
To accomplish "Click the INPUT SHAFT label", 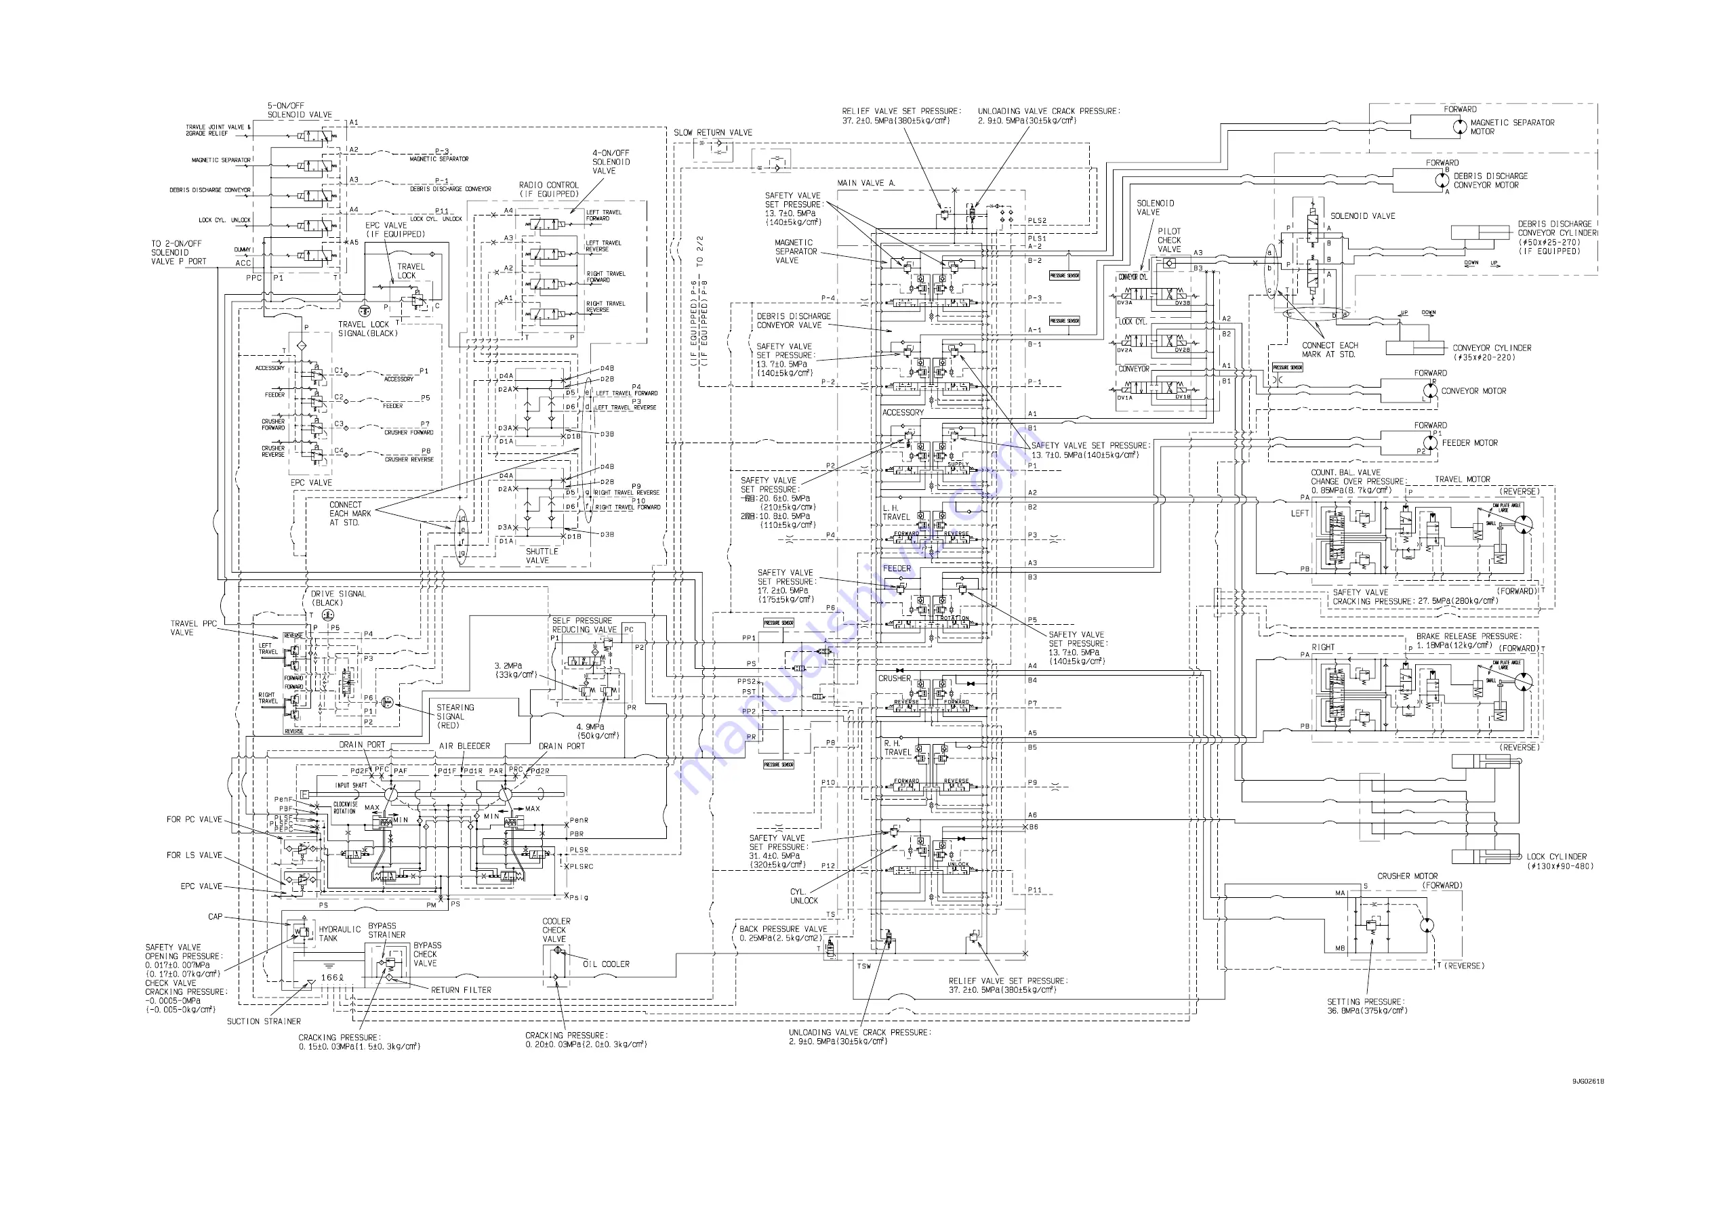I will click(351, 785).
